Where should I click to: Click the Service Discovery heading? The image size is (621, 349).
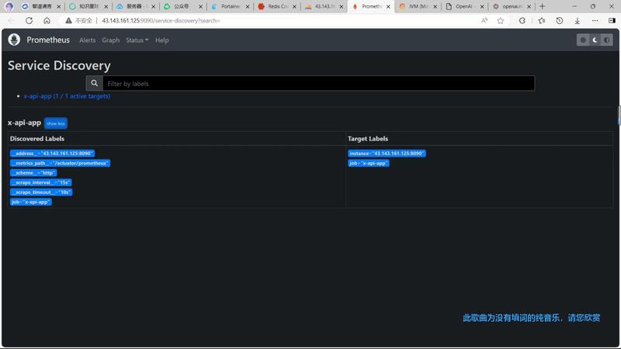pyautogui.click(x=59, y=65)
